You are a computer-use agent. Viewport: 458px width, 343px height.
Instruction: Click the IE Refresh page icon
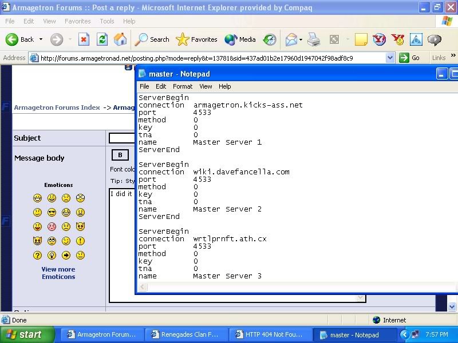(x=102, y=39)
